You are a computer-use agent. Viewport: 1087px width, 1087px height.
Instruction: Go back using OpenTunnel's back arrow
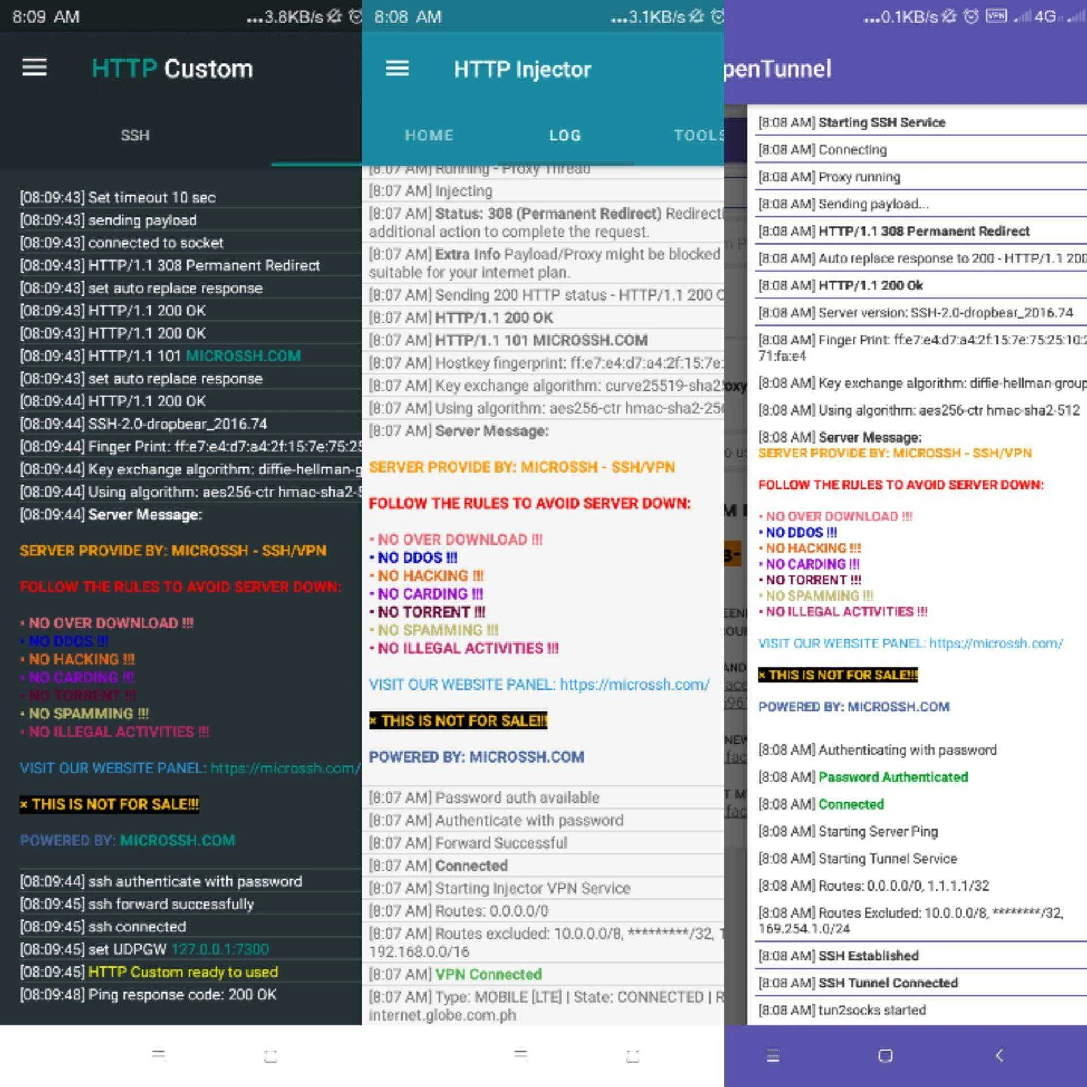(999, 1055)
